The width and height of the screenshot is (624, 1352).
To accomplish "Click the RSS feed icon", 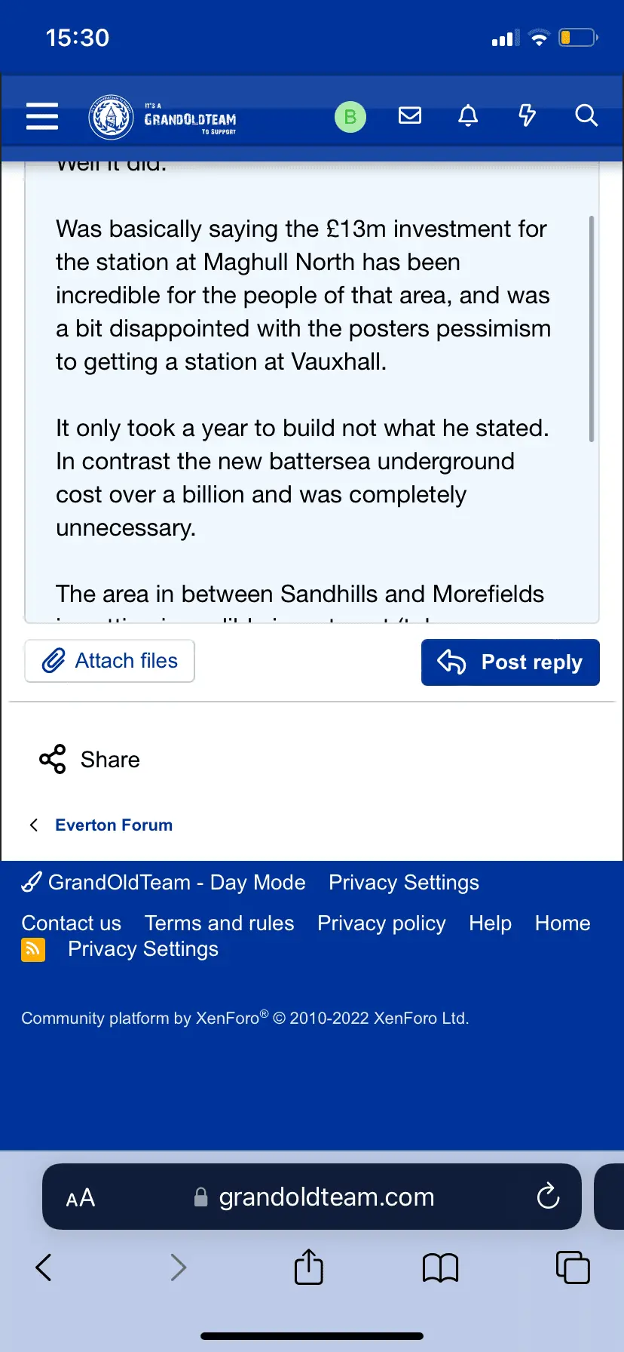I will pos(33,949).
